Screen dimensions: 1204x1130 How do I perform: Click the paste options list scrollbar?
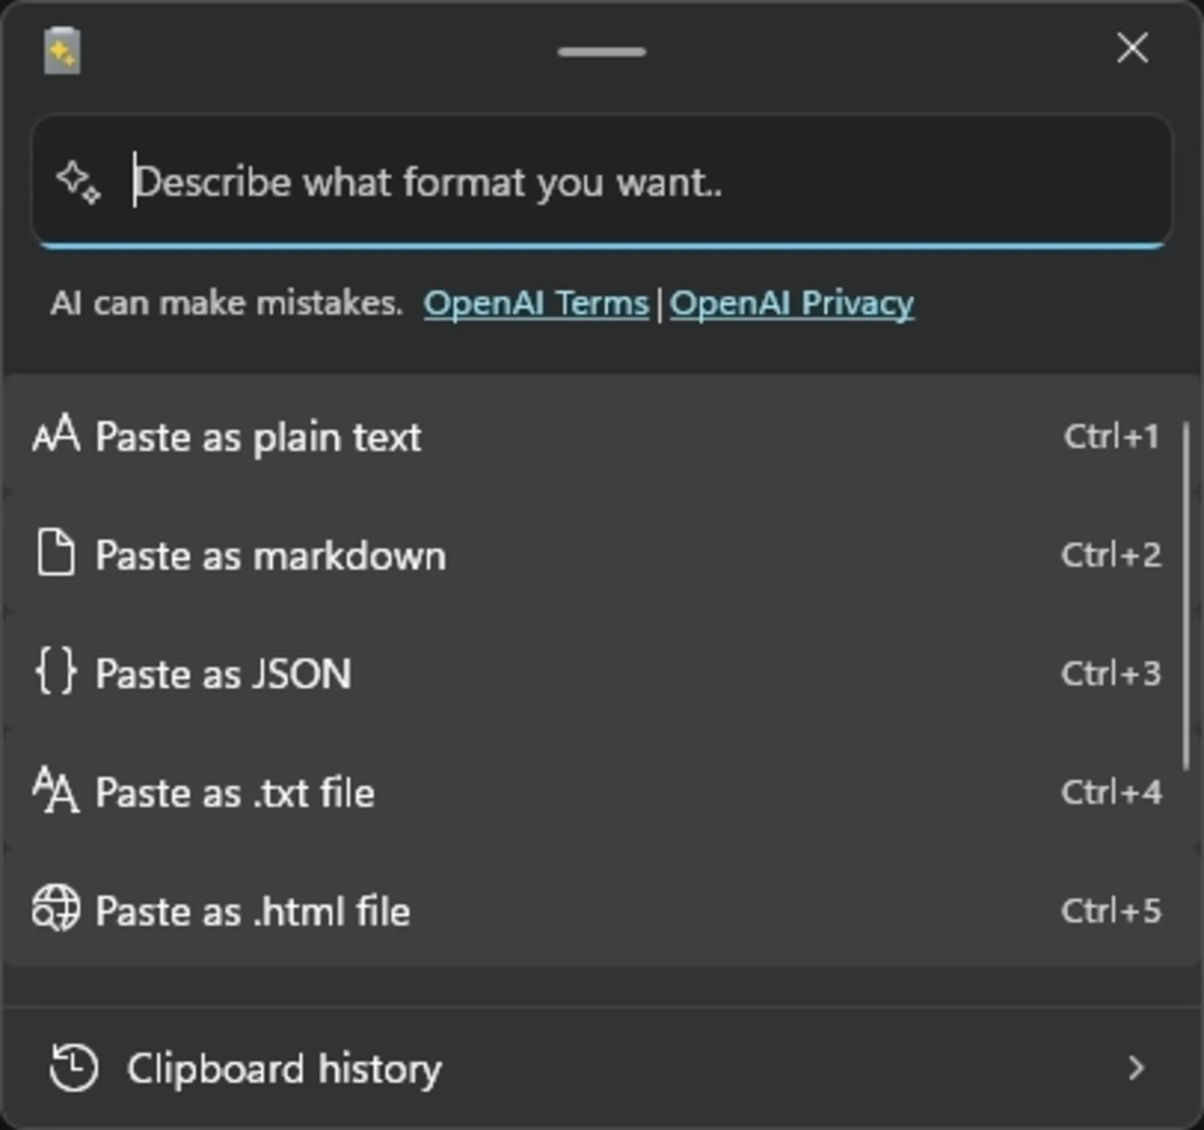[1186, 596]
